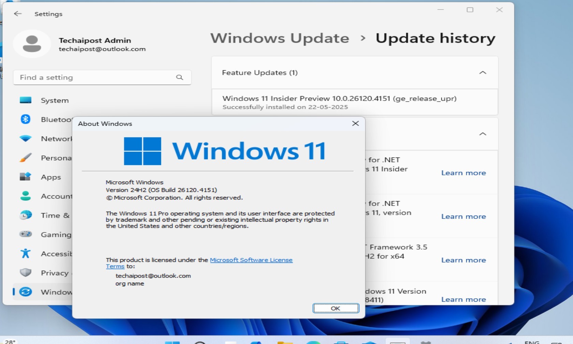Viewport: 573px width, 344px height.
Task: Close the About Windows dialog
Action: (355, 123)
